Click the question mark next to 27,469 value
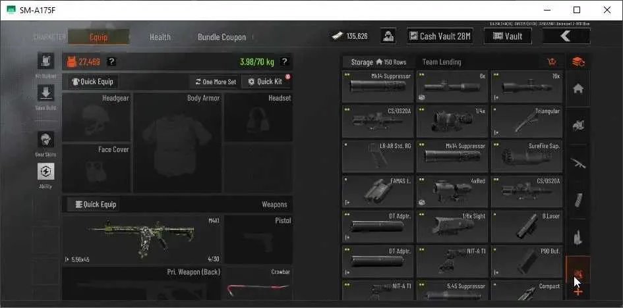623x308 pixels. (x=112, y=62)
